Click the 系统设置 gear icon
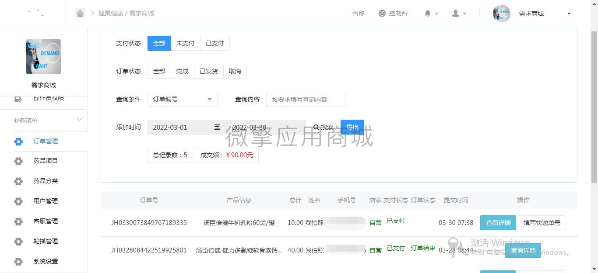The image size is (598, 273). click(x=18, y=262)
